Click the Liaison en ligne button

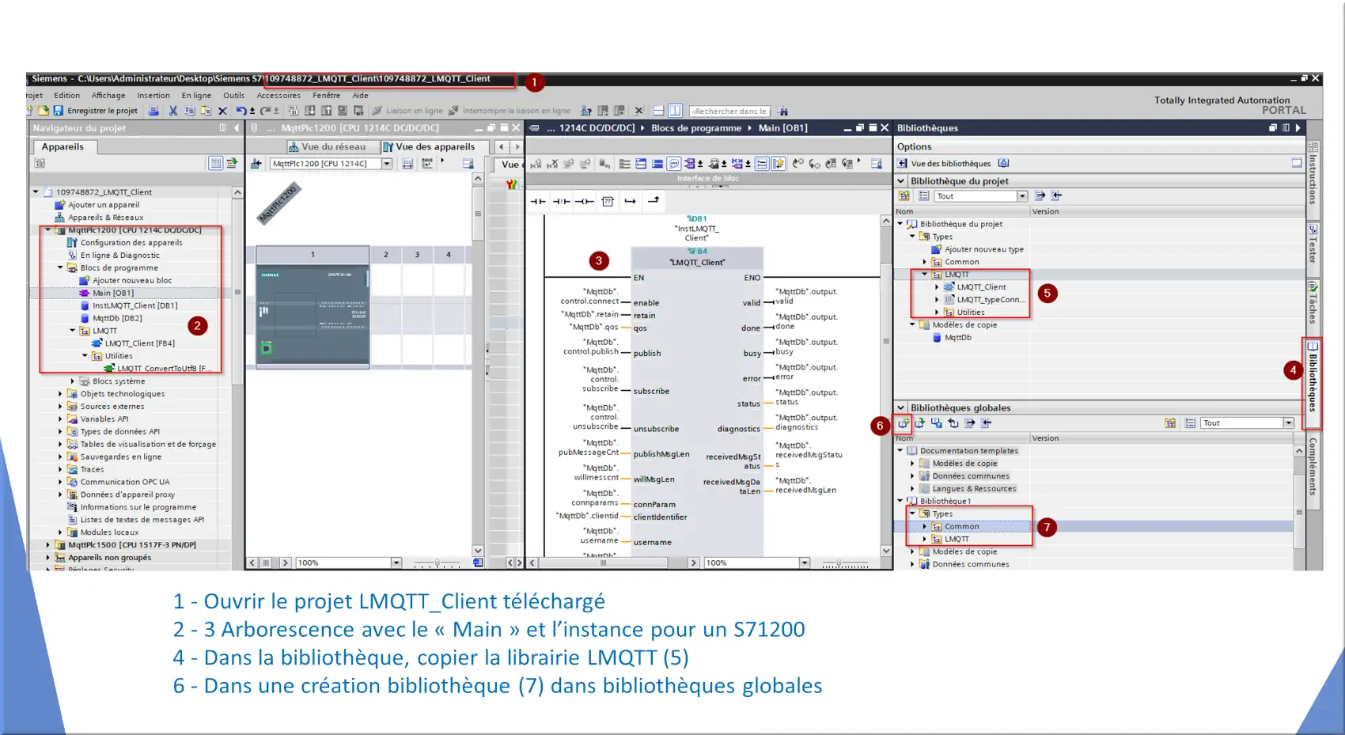click(x=407, y=111)
